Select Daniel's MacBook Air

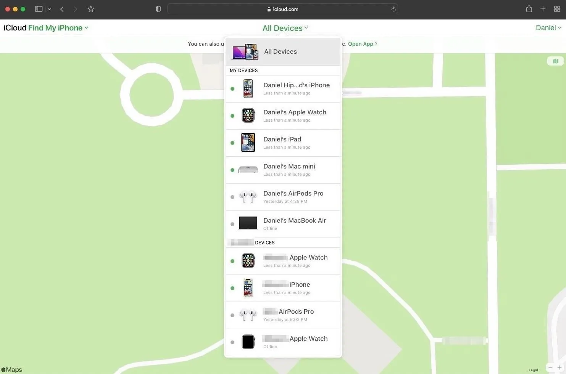coord(283,224)
